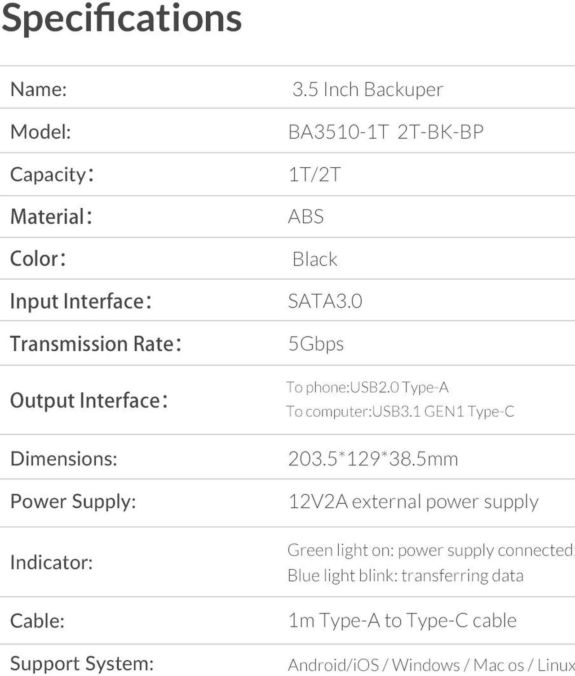Click the SATA3.0 interface value
575x676 pixels.
pos(325,301)
